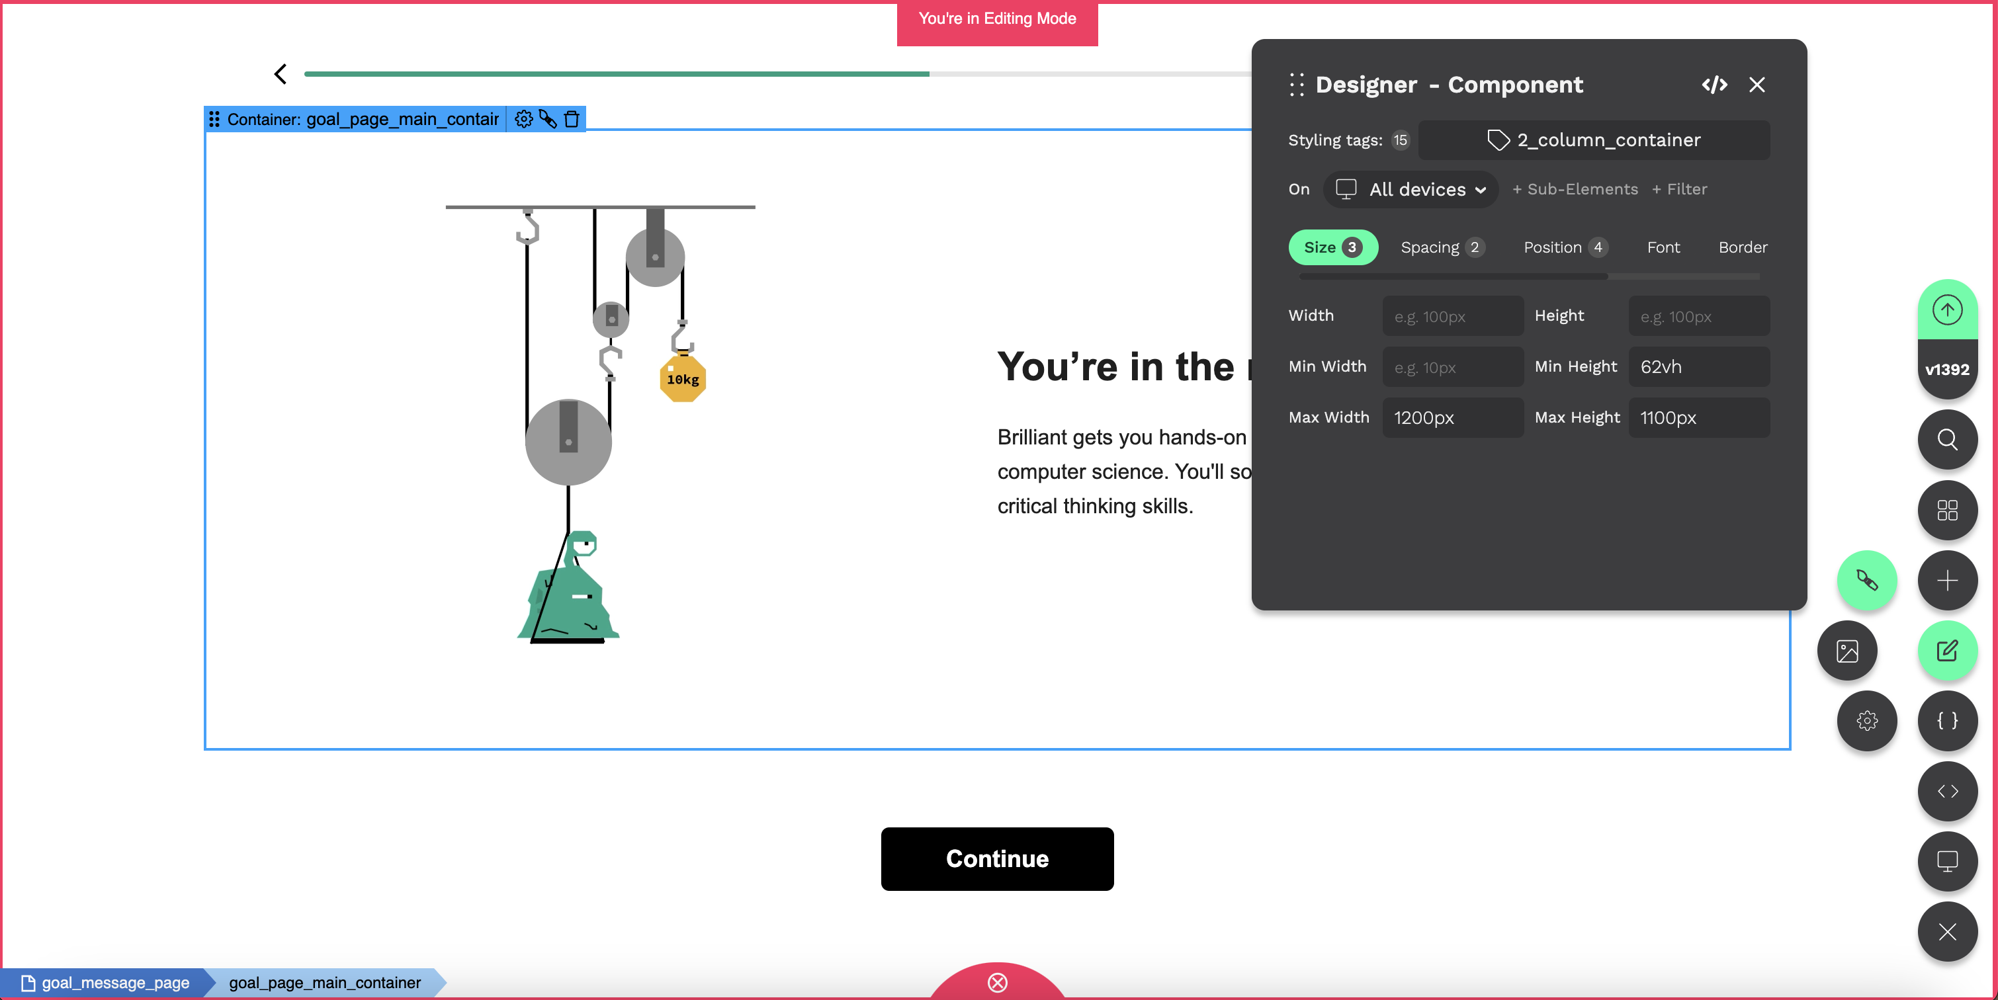
Task: Click the green progress bar at top
Action: (617, 75)
